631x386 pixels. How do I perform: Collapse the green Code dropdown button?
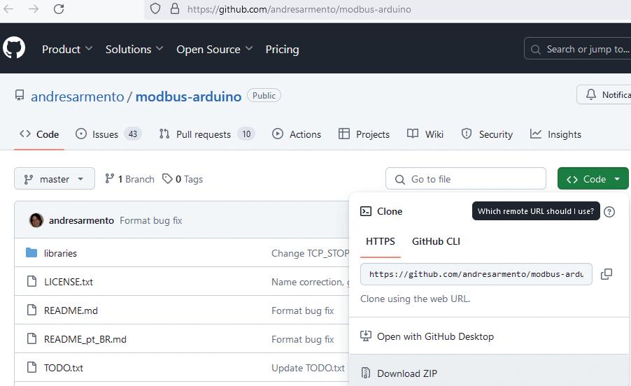click(593, 179)
